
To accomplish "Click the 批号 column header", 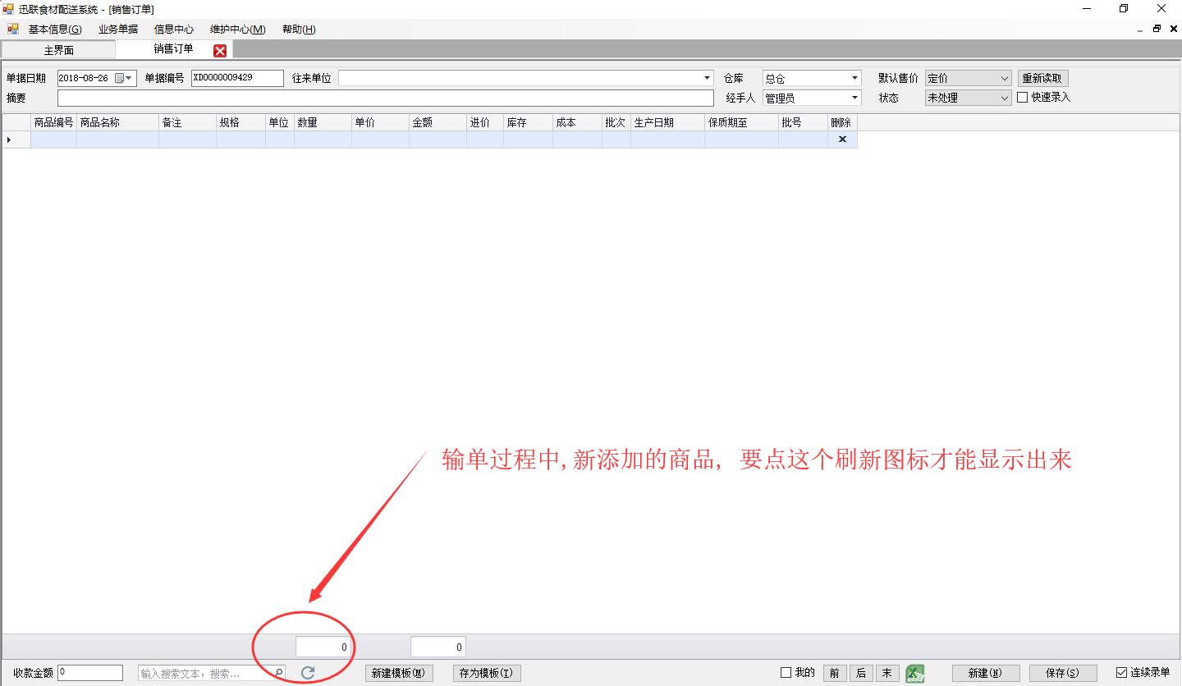I will click(804, 122).
